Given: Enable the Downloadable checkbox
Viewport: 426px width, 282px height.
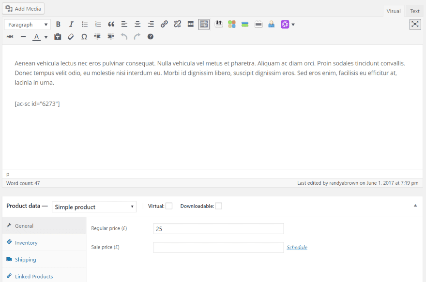Looking at the screenshot, I should click(x=219, y=206).
